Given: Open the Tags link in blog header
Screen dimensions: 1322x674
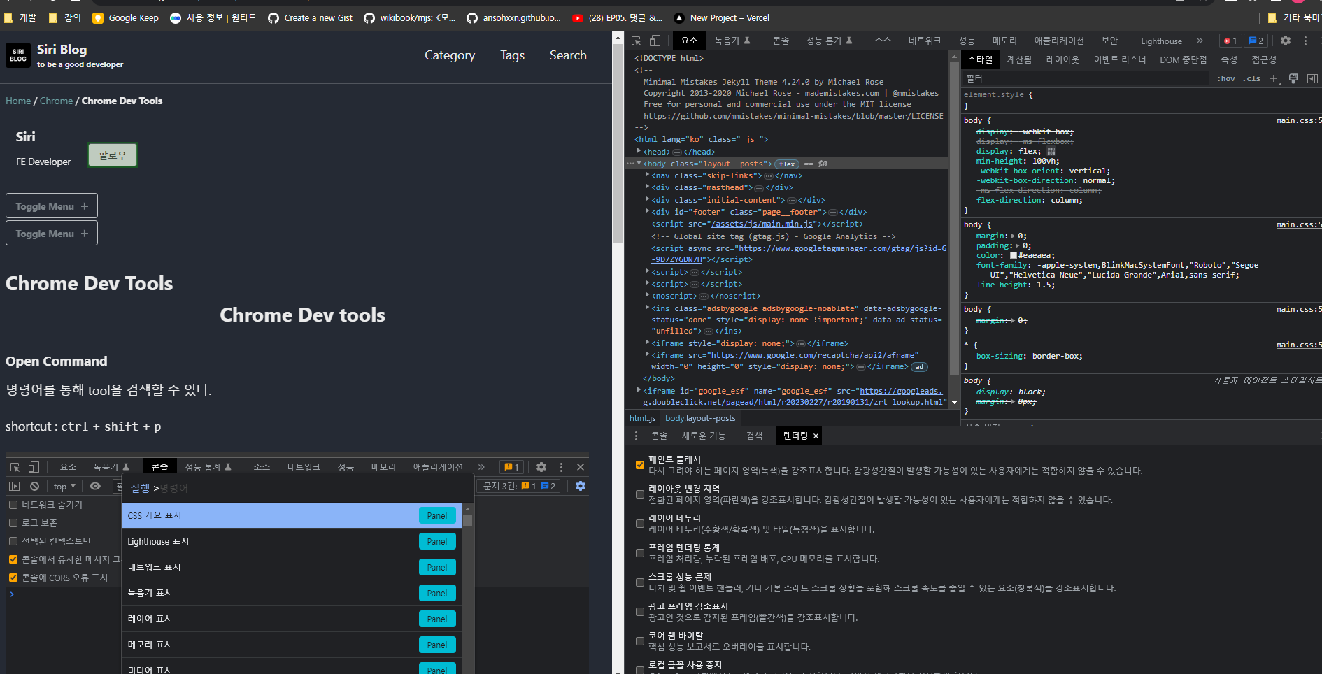Looking at the screenshot, I should 512,55.
